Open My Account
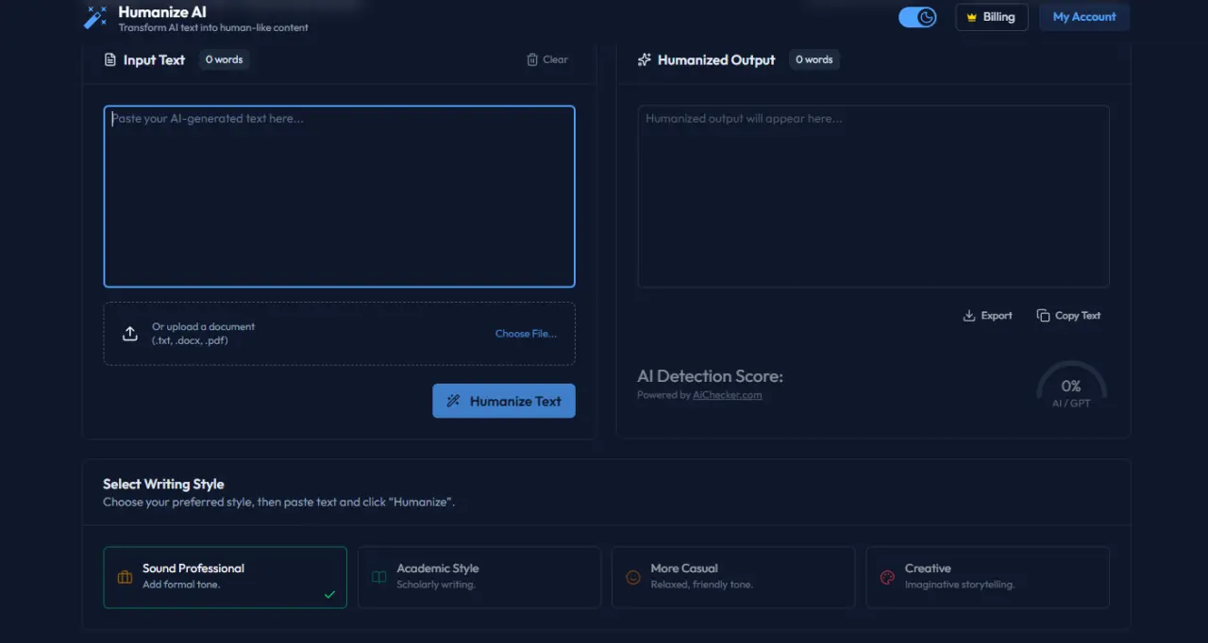 point(1084,17)
